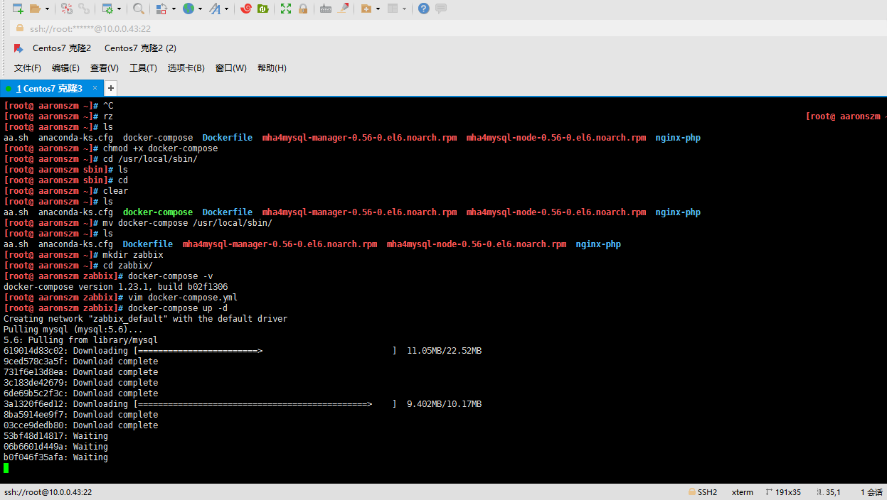Lock the screen with padlock icon

click(303, 9)
